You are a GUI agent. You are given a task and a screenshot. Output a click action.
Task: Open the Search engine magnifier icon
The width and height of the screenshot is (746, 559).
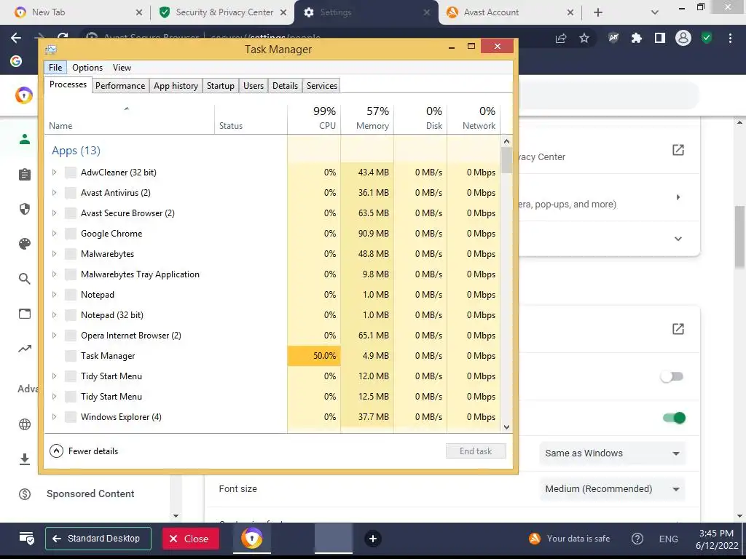pos(25,279)
